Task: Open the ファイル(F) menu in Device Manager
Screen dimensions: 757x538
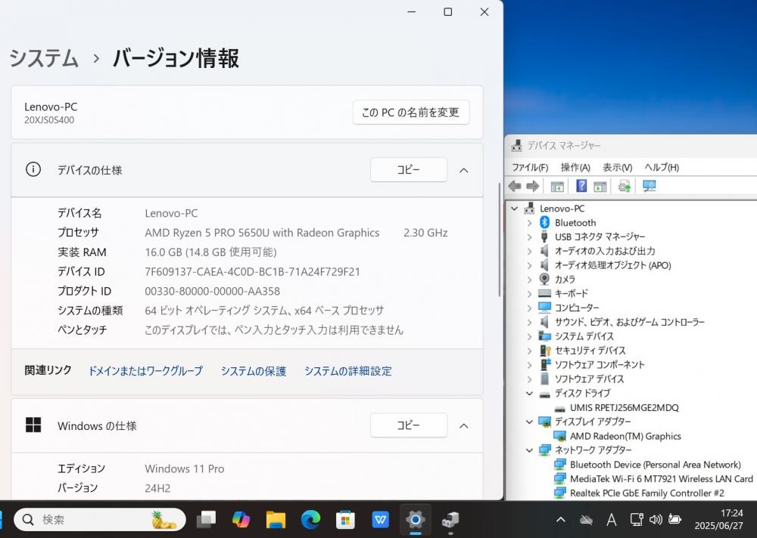Action: [530, 167]
